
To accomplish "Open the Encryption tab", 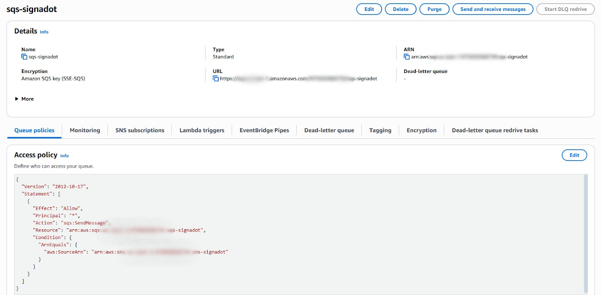I will (x=421, y=130).
